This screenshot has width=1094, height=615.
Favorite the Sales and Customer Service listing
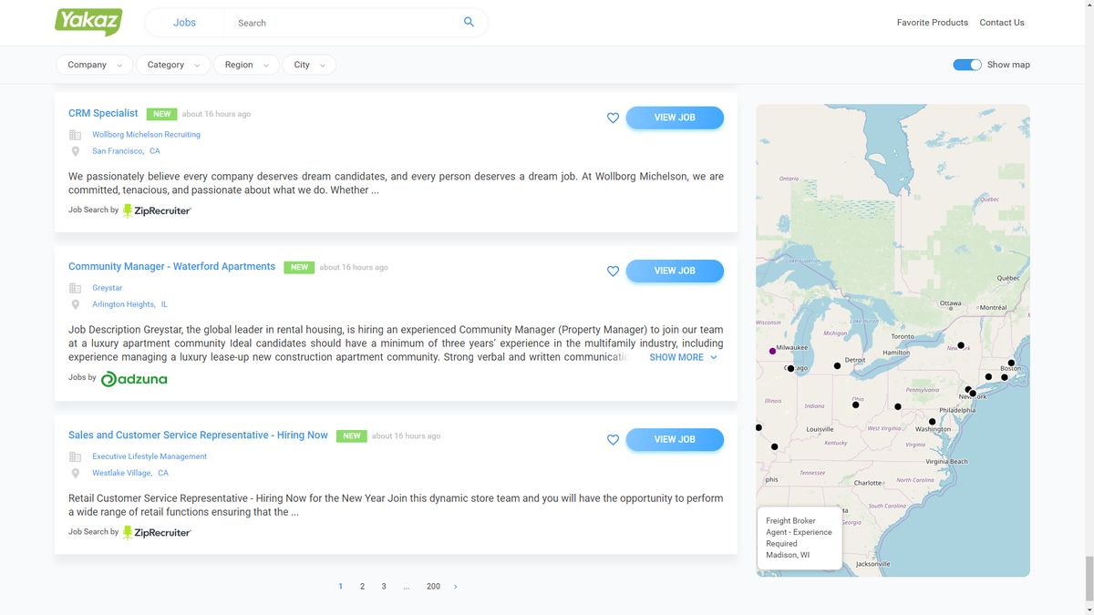point(613,439)
